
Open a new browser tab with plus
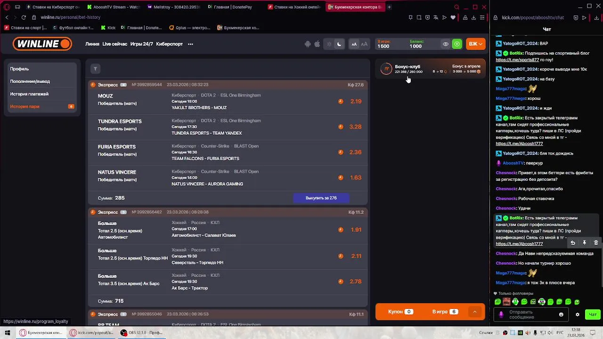(x=389, y=7)
